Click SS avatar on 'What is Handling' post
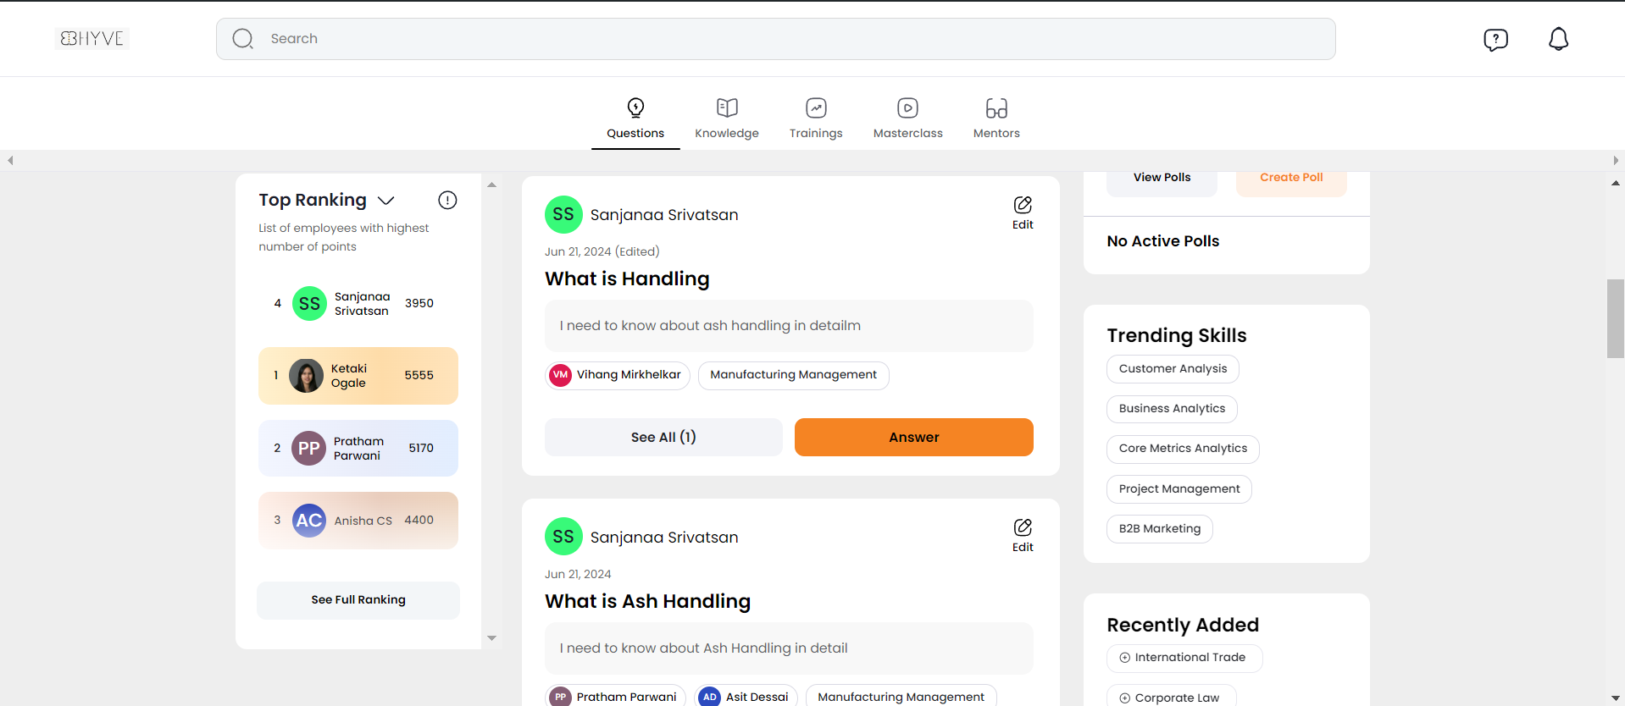Viewport: 1625px width, 706px height. (x=563, y=215)
